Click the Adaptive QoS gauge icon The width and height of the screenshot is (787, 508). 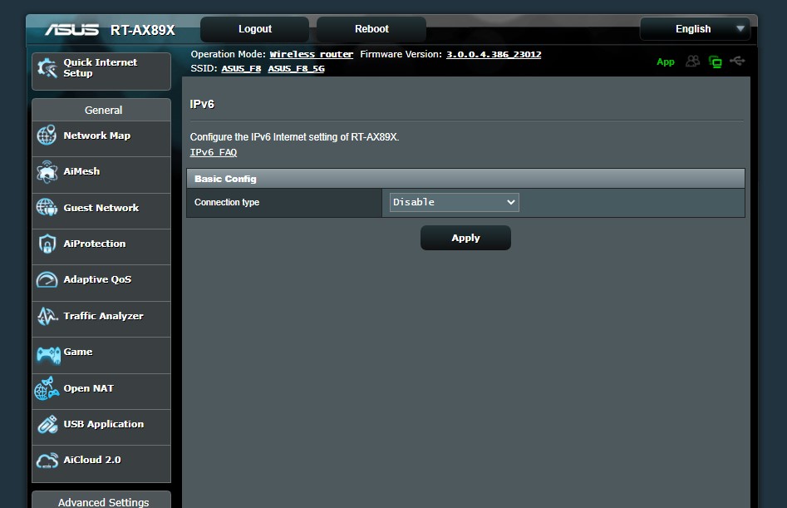click(x=47, y=279)
